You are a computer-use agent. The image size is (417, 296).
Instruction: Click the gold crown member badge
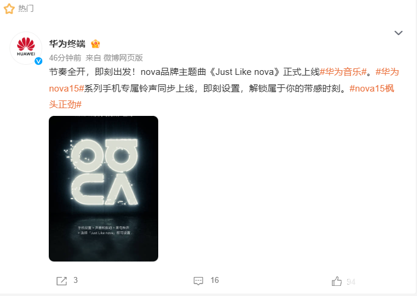pos(95,43)
